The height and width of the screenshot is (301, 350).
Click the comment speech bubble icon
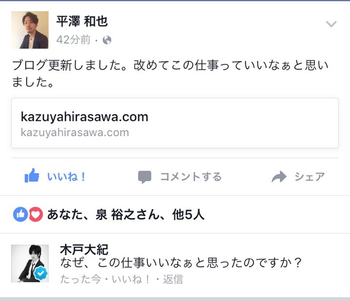click(x=145, y=177)
